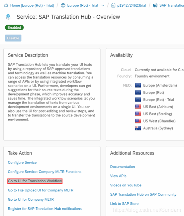
Task: Click the Disable button
Action: 13,38
